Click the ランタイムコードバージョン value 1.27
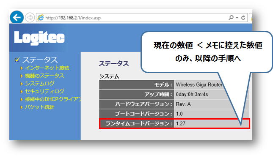The image size is (273, 158). point(181,124)
